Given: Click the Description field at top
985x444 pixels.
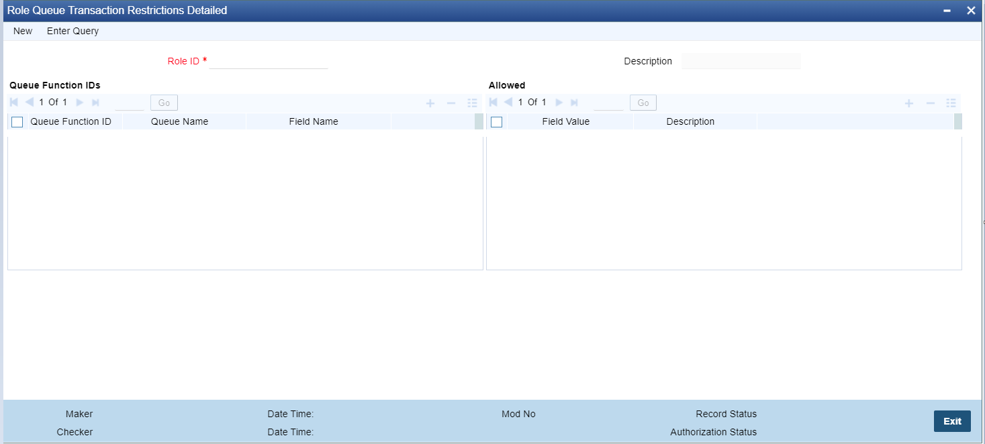Looking at the screenshot, I should [x=741, y=61].
